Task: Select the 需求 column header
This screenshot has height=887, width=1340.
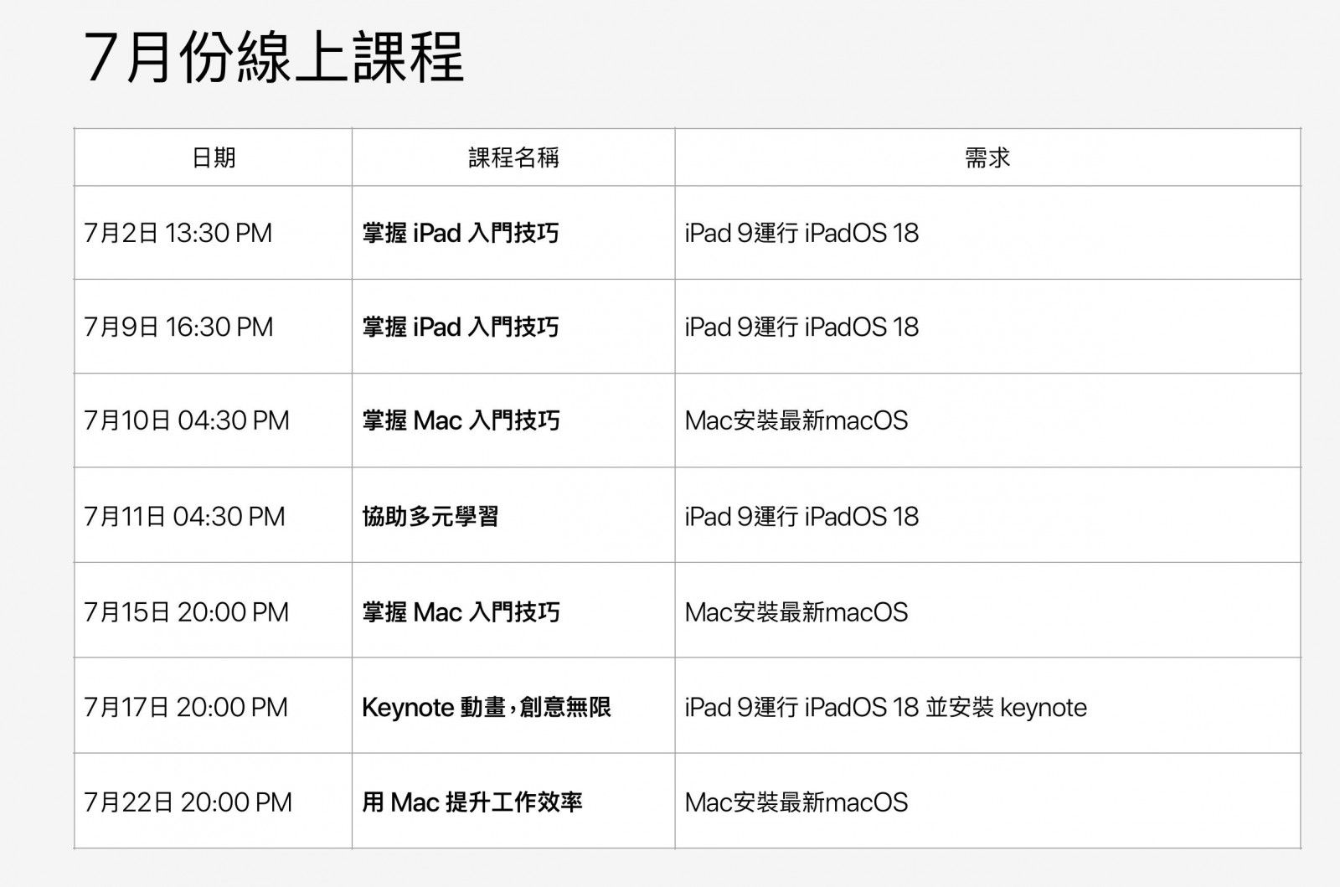Action: click(x=987, y=157)
